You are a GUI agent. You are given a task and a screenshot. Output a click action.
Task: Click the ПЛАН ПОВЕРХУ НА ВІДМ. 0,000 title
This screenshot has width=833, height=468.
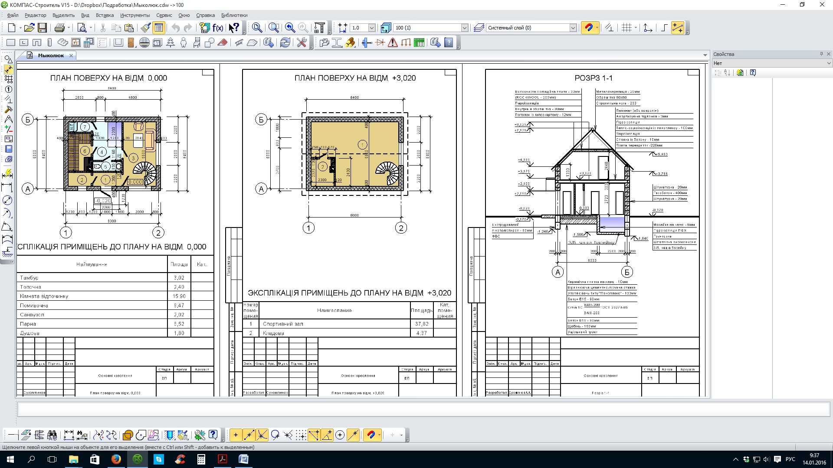[x=108, y=78]
